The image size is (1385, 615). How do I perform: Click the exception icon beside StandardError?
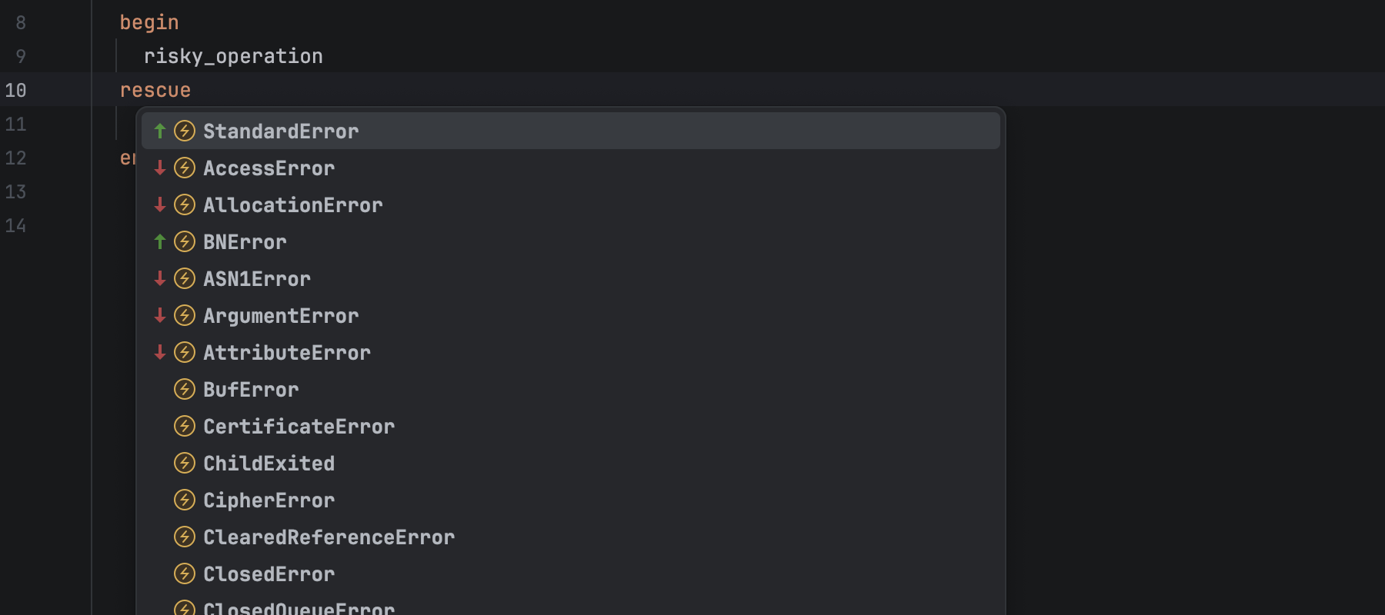point(185,131)
